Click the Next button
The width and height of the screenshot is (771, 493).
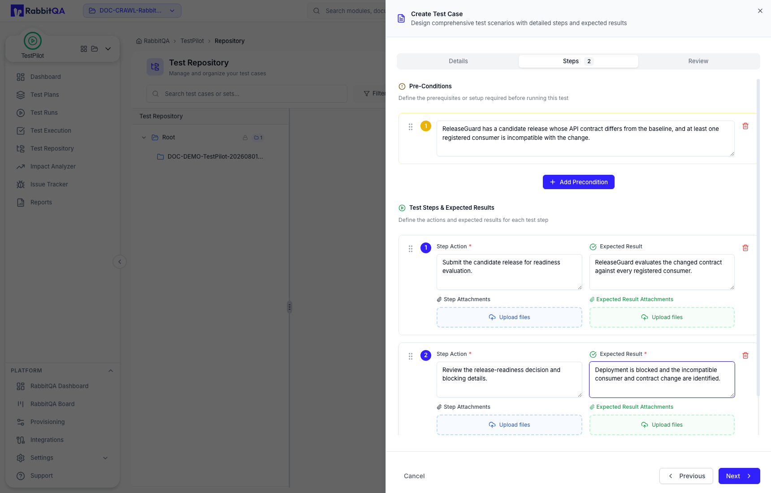click(x=739, y=476)
